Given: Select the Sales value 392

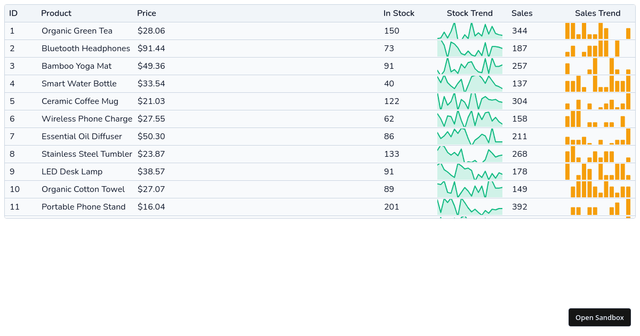Looking at the screenshot, I should point(519,207).
